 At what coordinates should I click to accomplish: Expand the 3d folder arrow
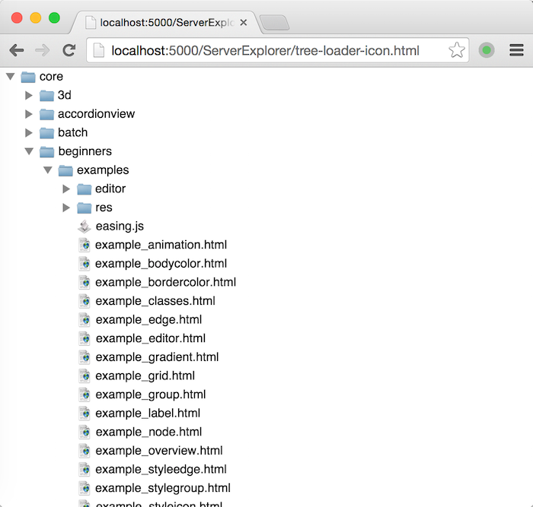point(29,95)
